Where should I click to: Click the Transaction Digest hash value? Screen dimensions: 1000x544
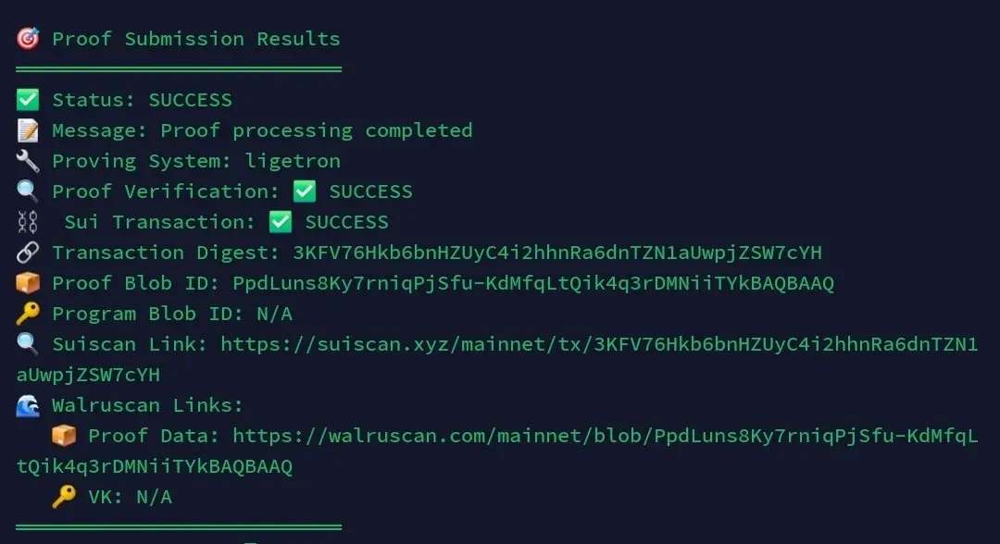[x=557, y=253]
